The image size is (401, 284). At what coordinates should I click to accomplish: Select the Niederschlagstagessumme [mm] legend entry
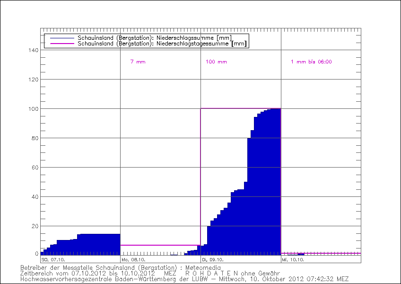click(x=162, y=44)
